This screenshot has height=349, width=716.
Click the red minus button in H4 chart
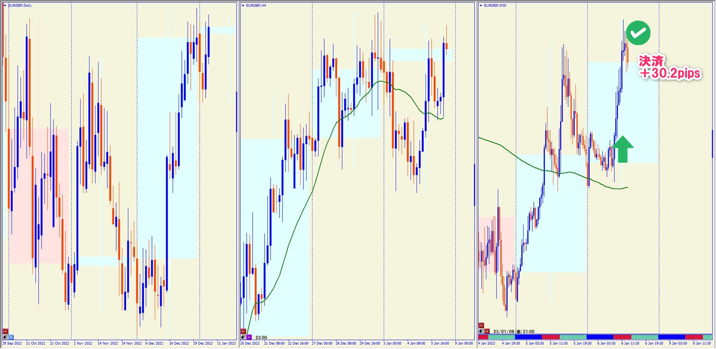[243, 331]
